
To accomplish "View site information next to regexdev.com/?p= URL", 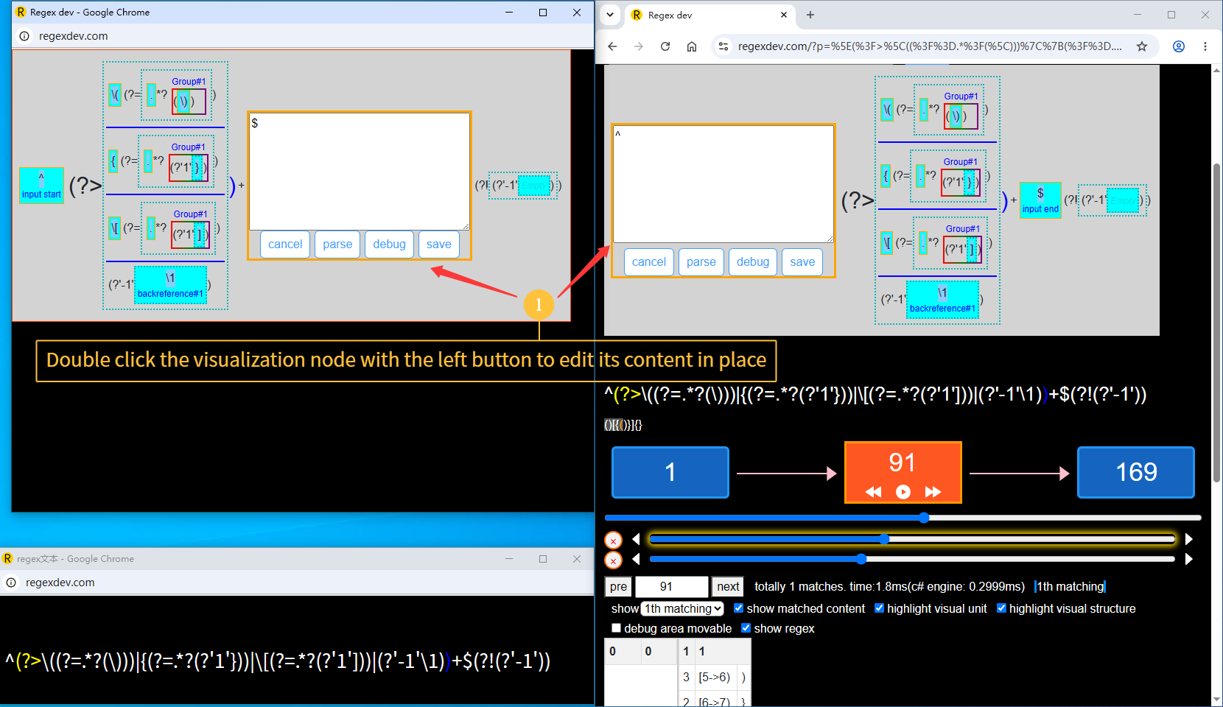I will click(723, 46).
